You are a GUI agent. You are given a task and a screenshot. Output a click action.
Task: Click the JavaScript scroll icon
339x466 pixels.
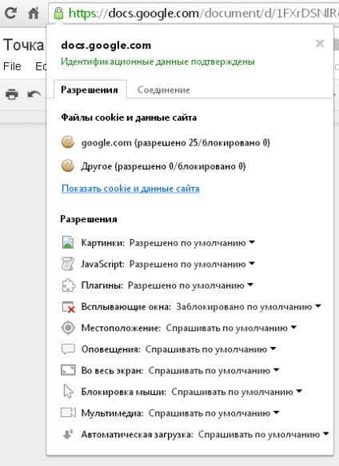pyautogui.click(x=68, y=264)
